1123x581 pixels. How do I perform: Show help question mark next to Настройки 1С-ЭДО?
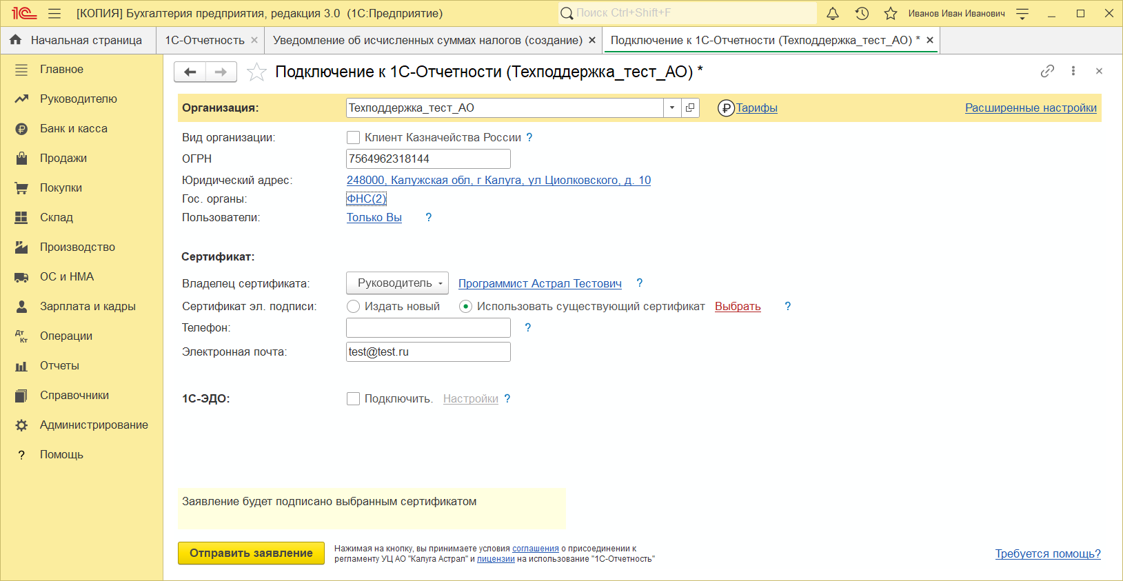pyautogui.click(x=507, y=398)
